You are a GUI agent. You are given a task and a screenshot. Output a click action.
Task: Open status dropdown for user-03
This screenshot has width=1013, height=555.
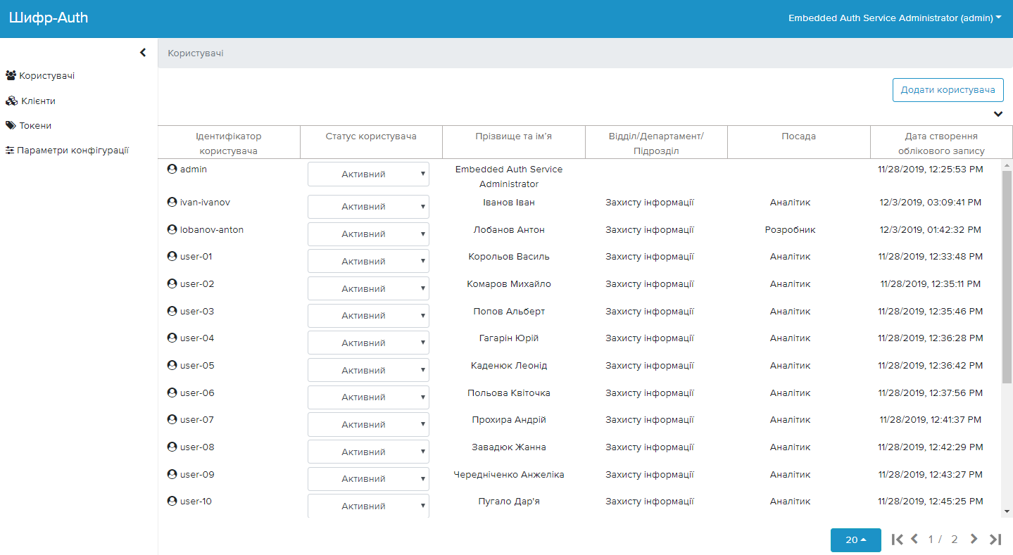[368, 315]
